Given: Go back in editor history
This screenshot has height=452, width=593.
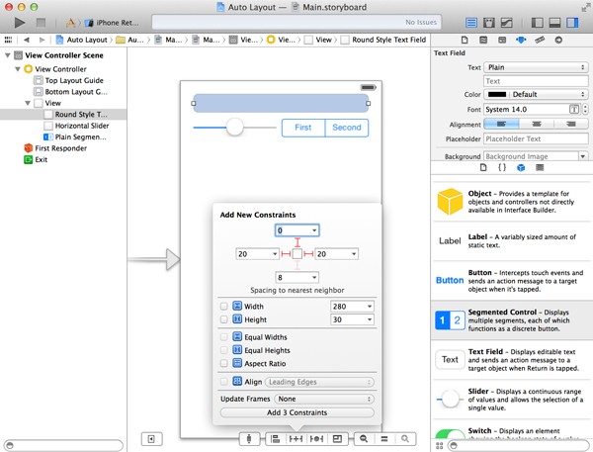Looking at the screenshot, I should [26, 40].
